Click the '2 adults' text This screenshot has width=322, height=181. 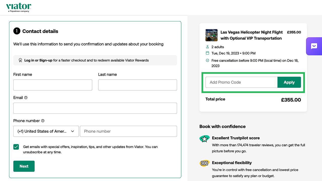coord(218,47)
